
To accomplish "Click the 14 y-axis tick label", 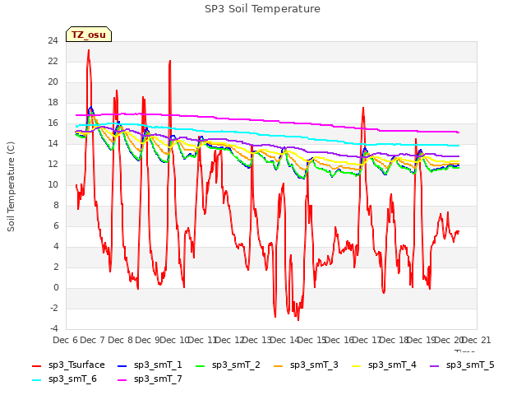I will [53, 144].
